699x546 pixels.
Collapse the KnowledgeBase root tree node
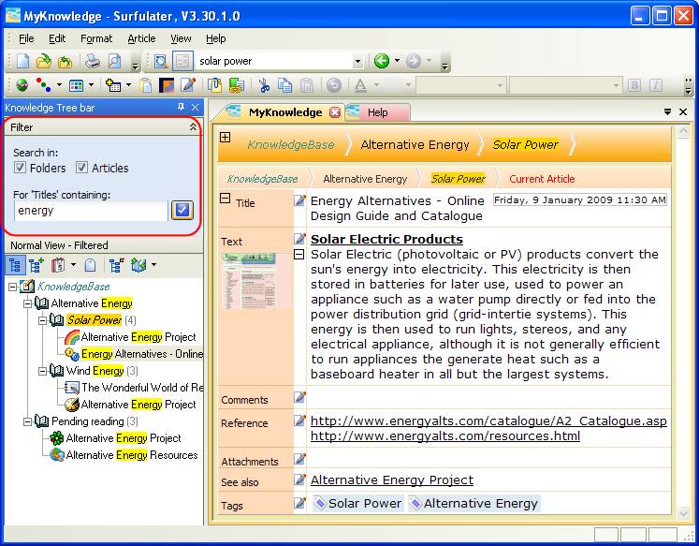point(13,287)
